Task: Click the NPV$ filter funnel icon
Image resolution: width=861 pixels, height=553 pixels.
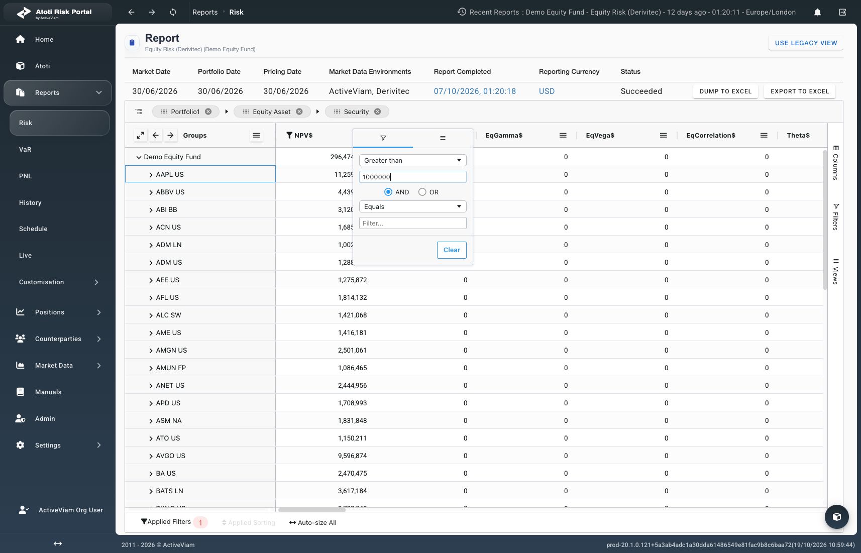Action: click(x=289, y=135)
